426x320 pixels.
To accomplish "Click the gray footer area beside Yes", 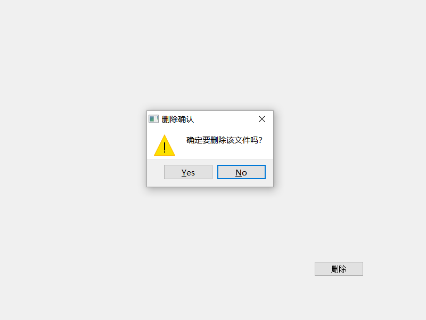I will (x=155, y=173).
